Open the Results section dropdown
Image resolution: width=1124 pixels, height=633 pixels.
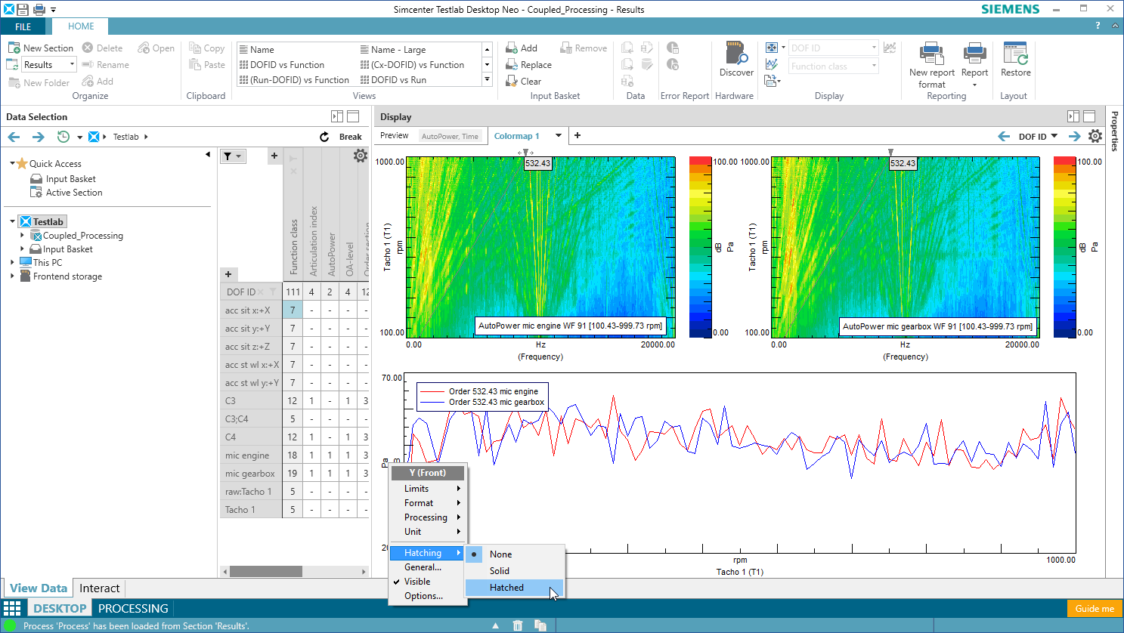coord(72,65)
